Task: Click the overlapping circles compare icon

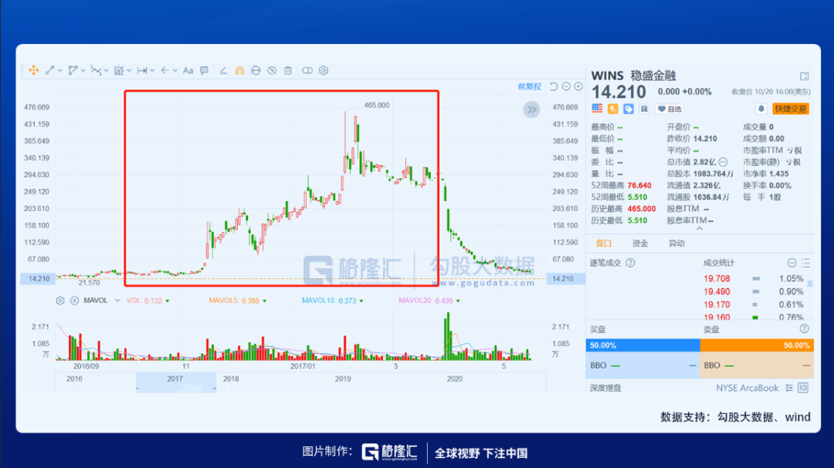Action: pos(307,70)
